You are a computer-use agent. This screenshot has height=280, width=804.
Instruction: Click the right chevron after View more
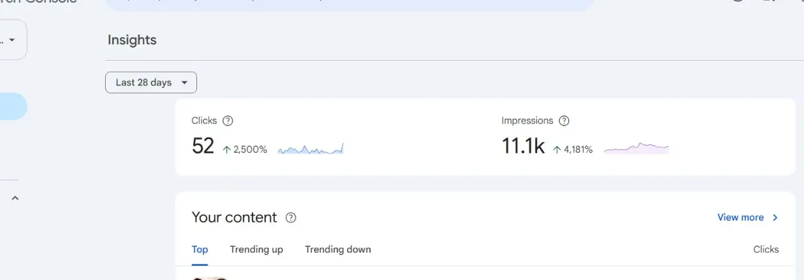pos(775,218)
